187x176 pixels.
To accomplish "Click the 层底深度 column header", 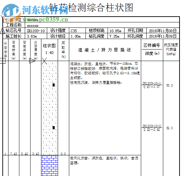I will click(24, 50).
